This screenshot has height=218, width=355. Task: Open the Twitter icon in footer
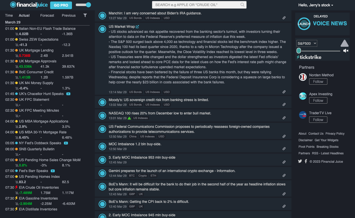tap(300, 161)
